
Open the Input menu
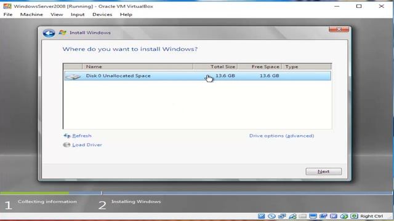tap(78, 15)
